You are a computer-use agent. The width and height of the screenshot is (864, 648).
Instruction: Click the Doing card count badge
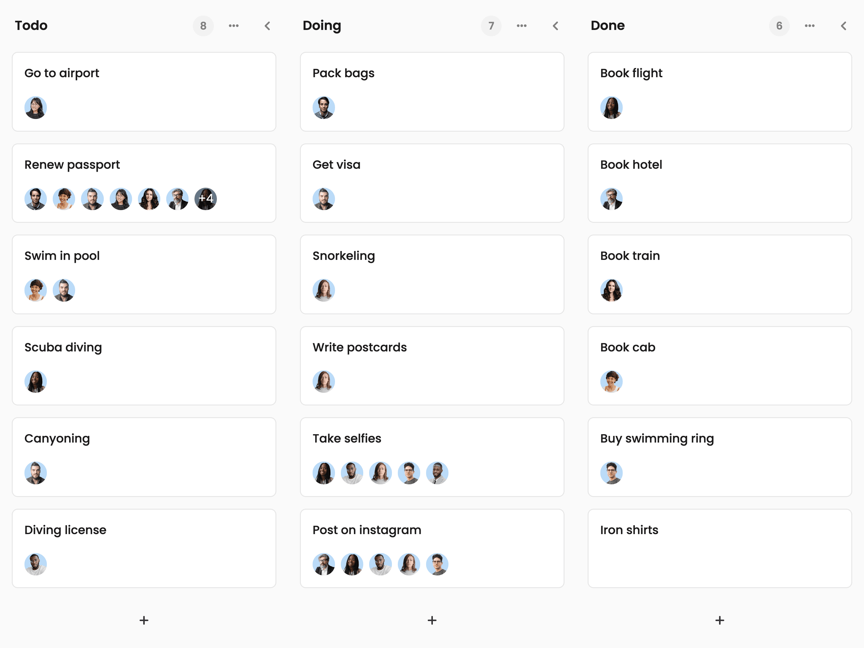(491, 26)
